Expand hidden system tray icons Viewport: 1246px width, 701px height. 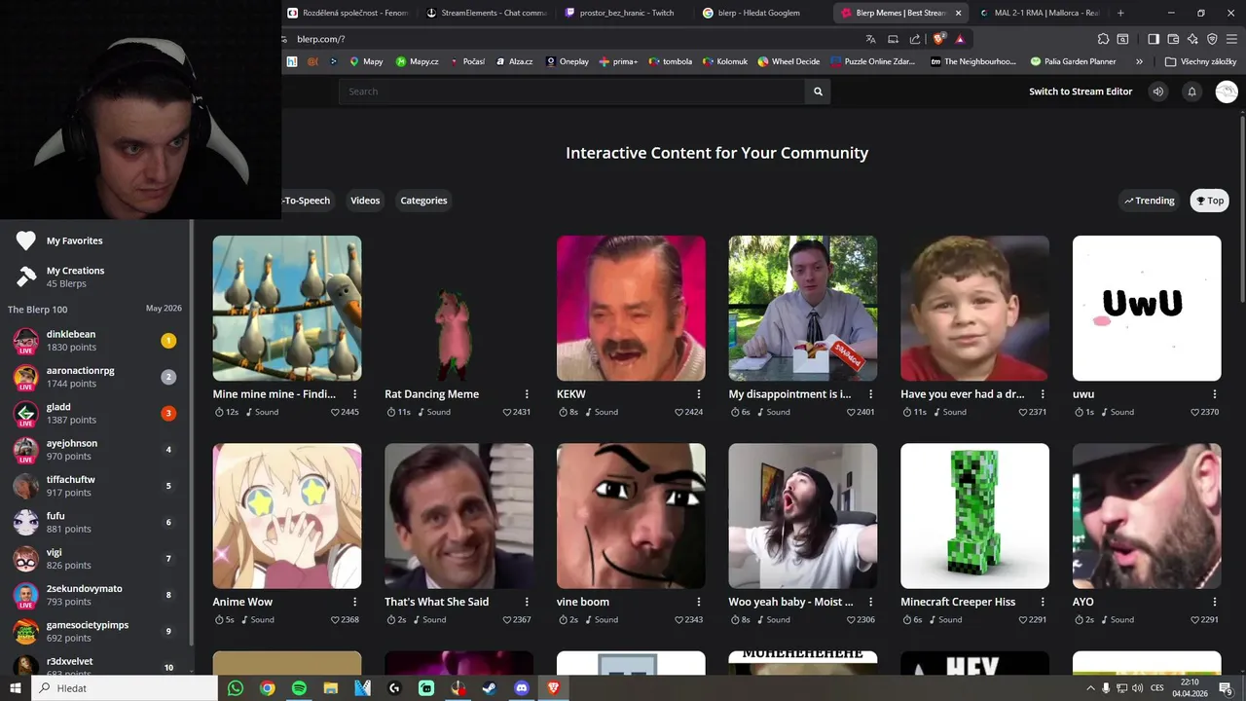point(1090,688)
